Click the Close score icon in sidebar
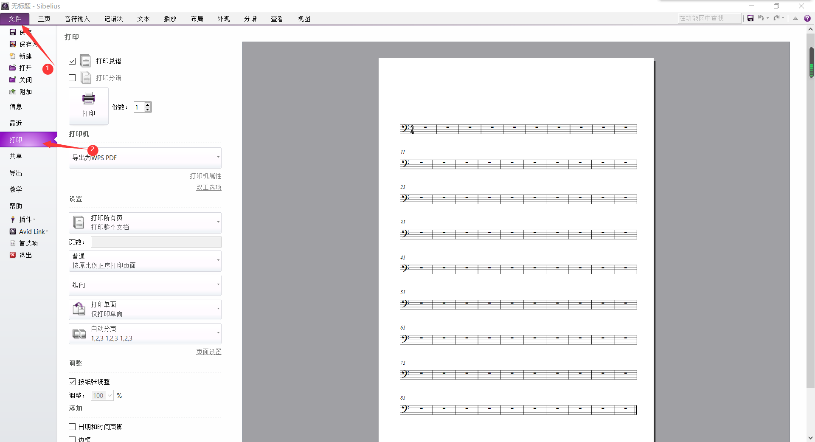The height and width of the screenshot is (442, 815). [x=13, y=80]
